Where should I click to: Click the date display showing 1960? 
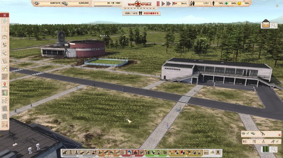(108, 3)
